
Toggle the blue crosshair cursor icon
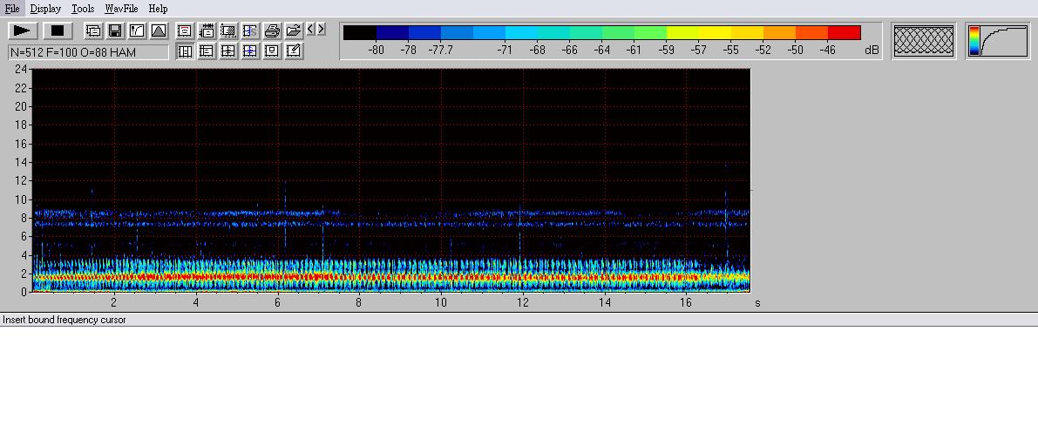[x=250, y=51]
